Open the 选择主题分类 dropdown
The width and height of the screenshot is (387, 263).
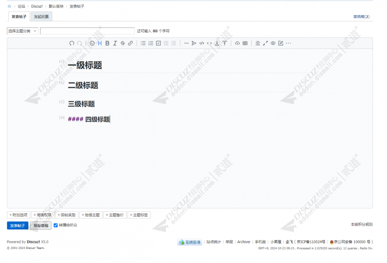23,31
